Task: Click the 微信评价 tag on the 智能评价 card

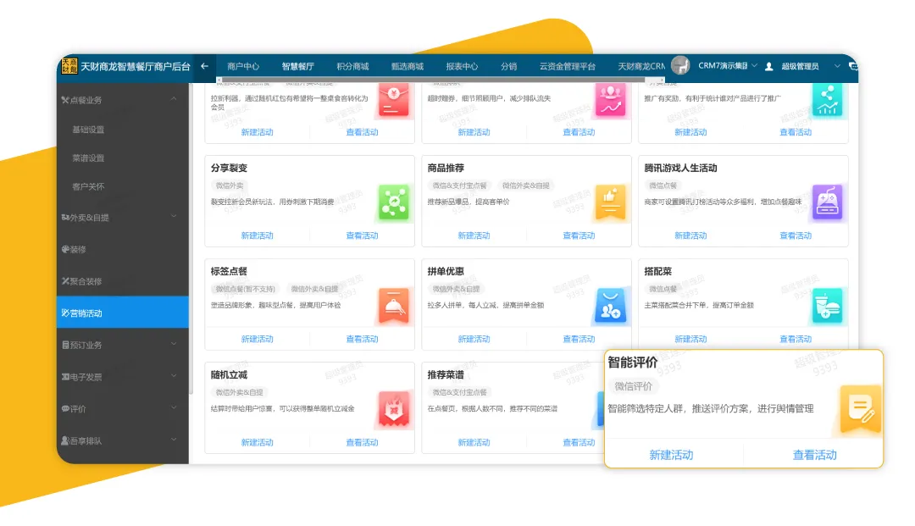Action: pyautogui.click(x=633, y=386)
